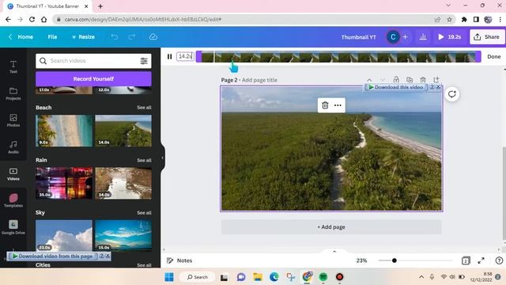Select the 34.0s rain puddle video
The image size is (506, 285).
coord(123,183)
